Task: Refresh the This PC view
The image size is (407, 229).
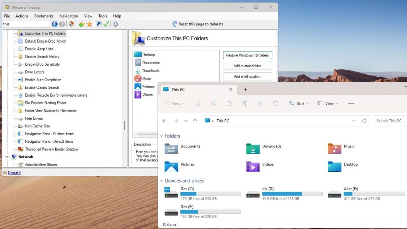Action: coord(364,121)
